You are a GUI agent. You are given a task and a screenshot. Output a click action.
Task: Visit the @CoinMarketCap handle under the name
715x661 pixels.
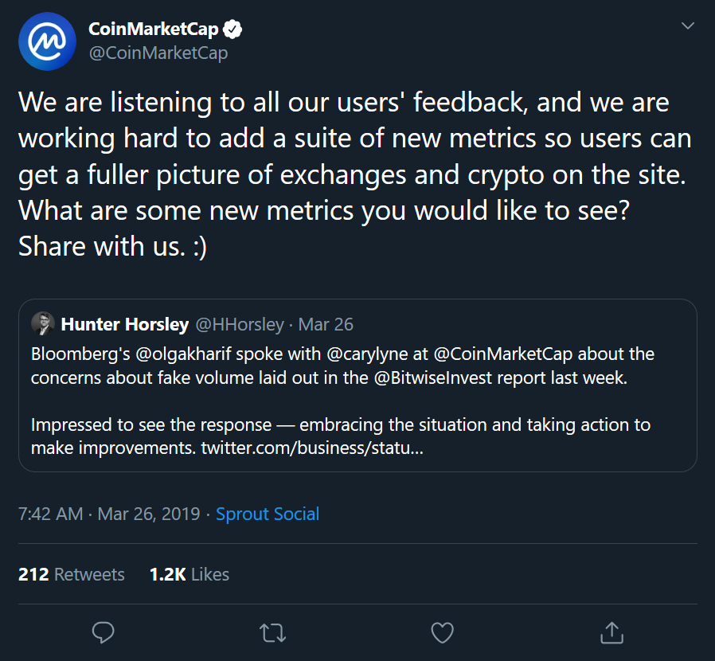click(x=158, y=53)
